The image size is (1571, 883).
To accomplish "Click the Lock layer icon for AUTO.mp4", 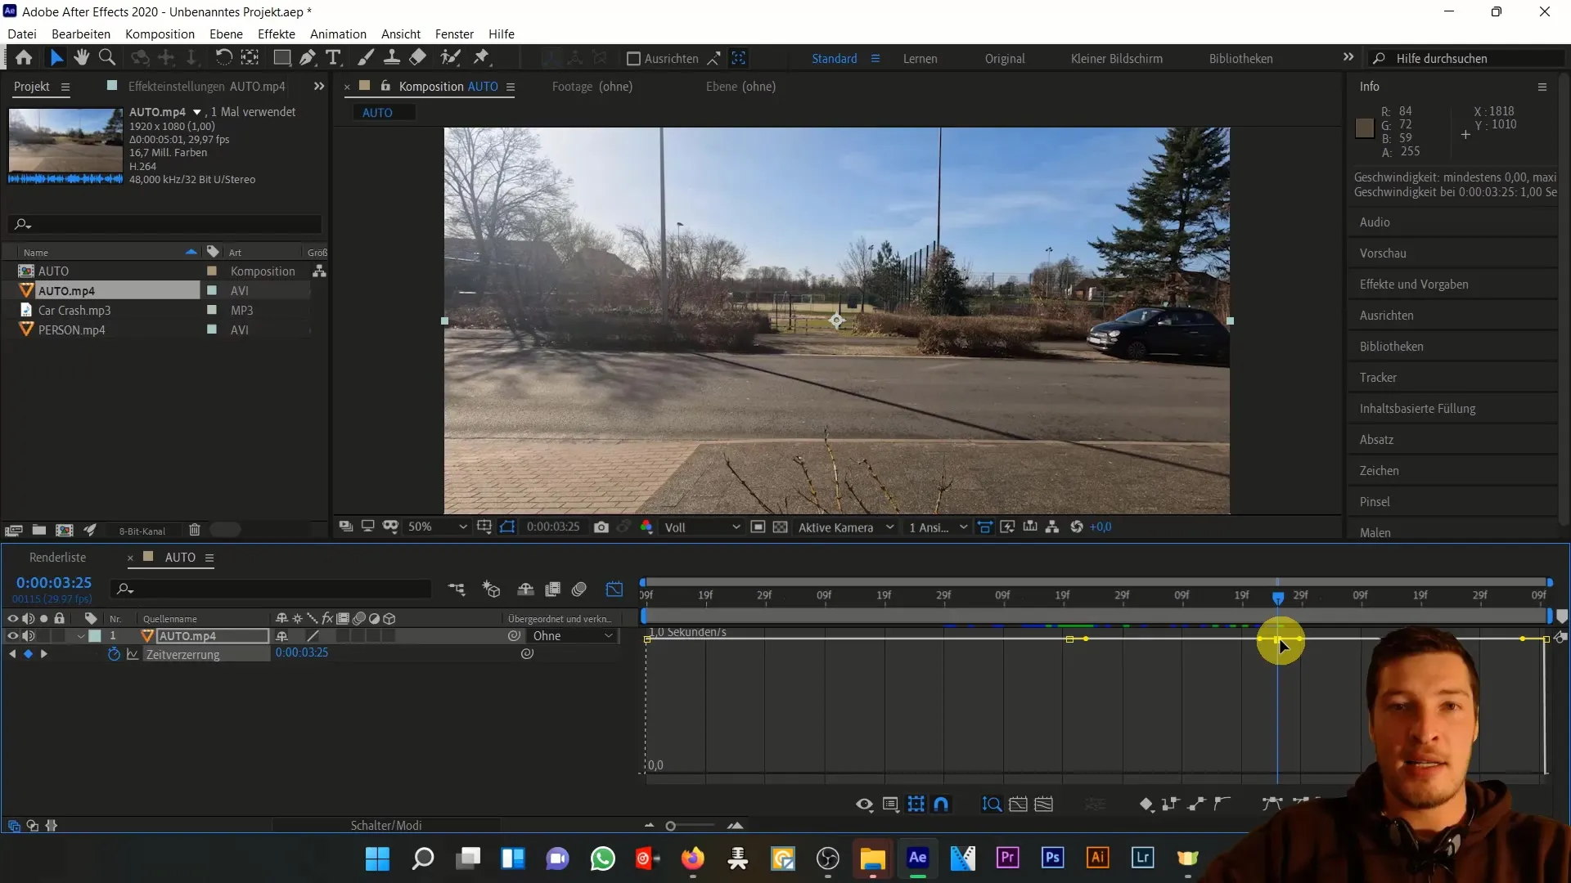I will tap(58, 636).
